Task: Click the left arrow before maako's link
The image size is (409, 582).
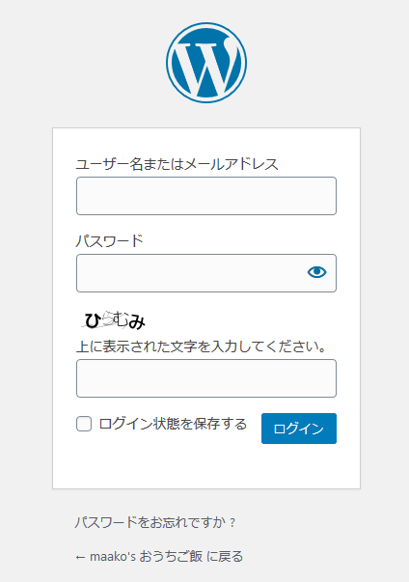Action: [x=80, y=557]
